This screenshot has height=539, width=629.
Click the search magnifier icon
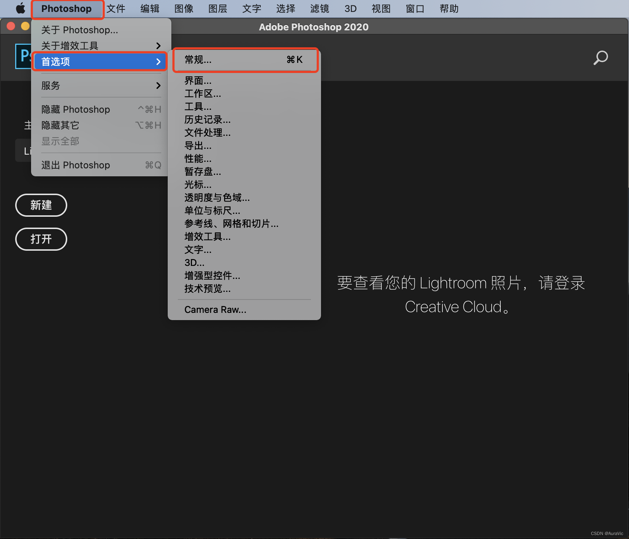(600, 58)
